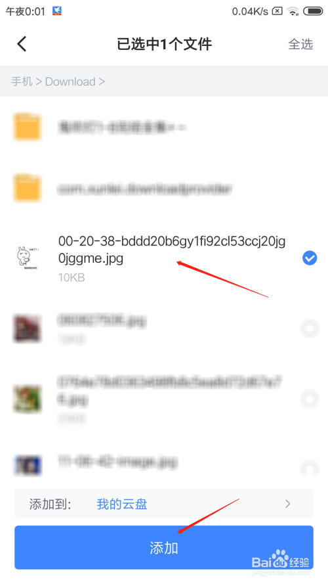Tap the blue image thumbnail at the bottom
The image size is (328, 584).
pos(28,466)
